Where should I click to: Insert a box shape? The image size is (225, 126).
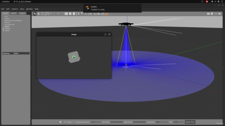coord(66,14)
